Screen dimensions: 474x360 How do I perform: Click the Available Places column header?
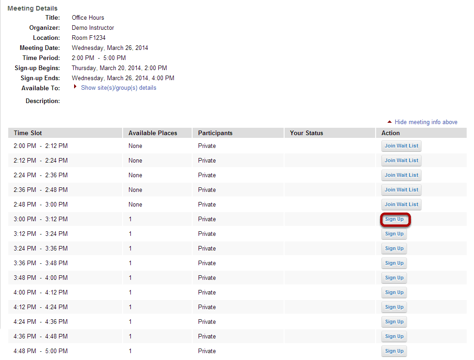(157, 133)
